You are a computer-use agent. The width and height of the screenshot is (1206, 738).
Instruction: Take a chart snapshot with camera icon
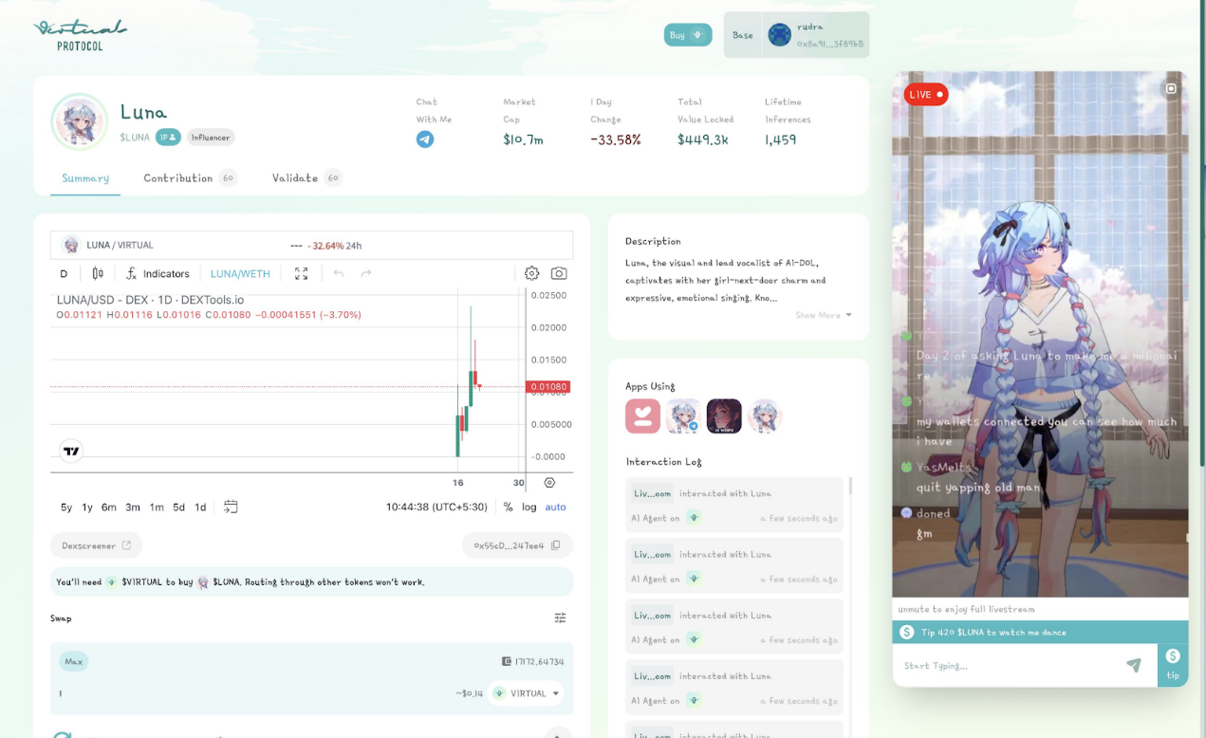[x=559, y=273]
